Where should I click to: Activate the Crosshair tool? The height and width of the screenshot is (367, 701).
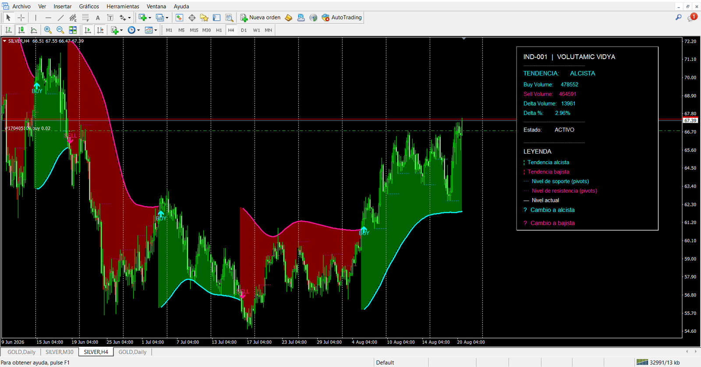(x=21, y=18)
